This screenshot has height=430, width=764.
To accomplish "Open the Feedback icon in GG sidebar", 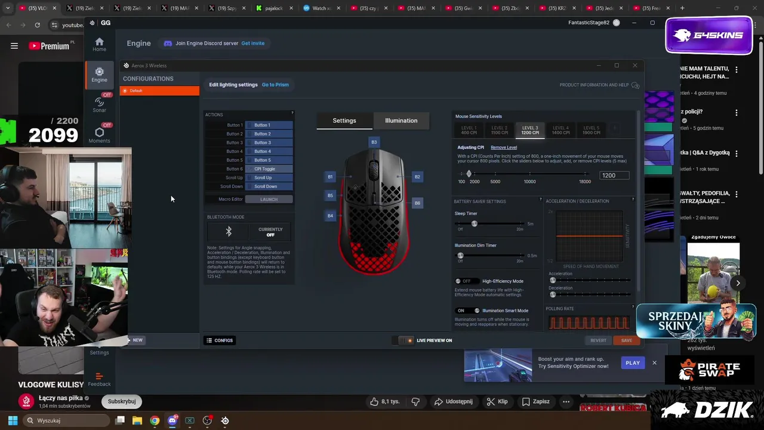I will pyautogui.click(x=99, y=376).
